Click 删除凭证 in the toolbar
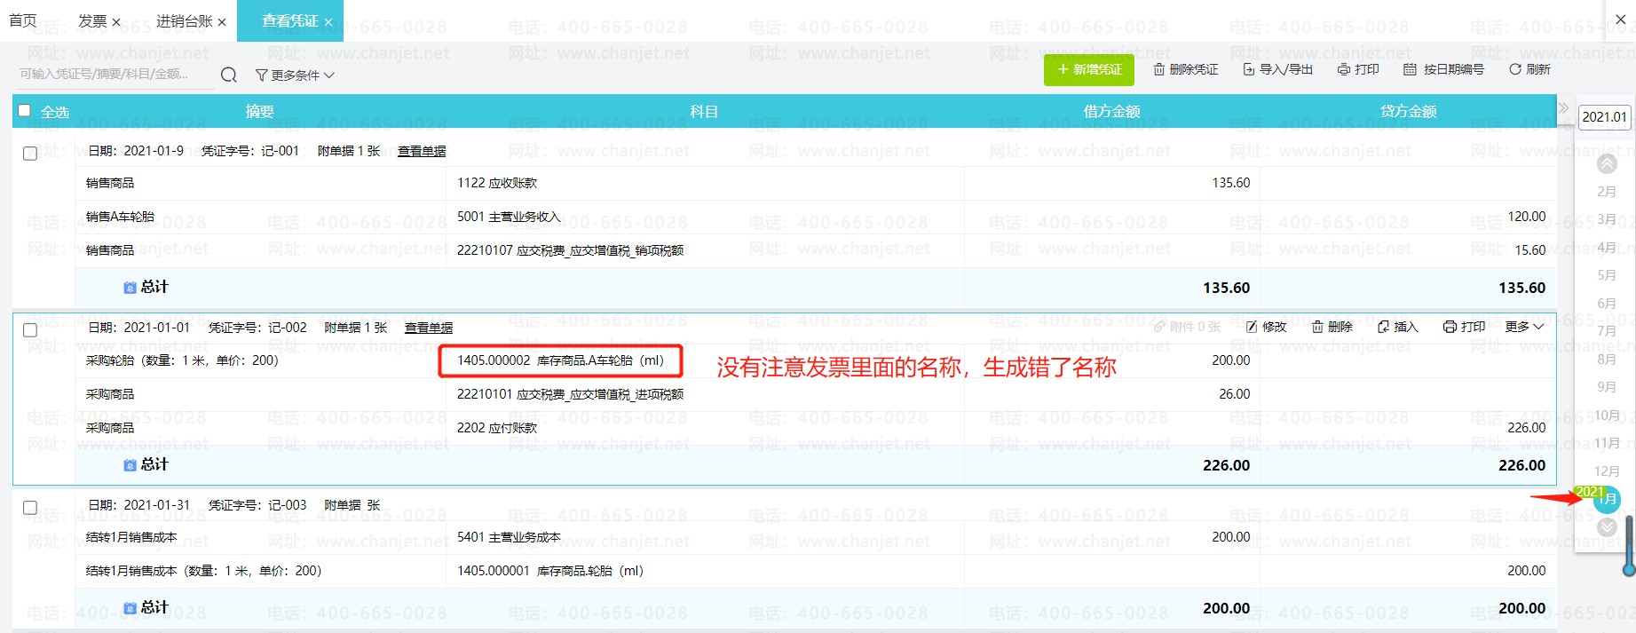The image size is (1636, 633). pyautogui.click(x=1186, y=69)
